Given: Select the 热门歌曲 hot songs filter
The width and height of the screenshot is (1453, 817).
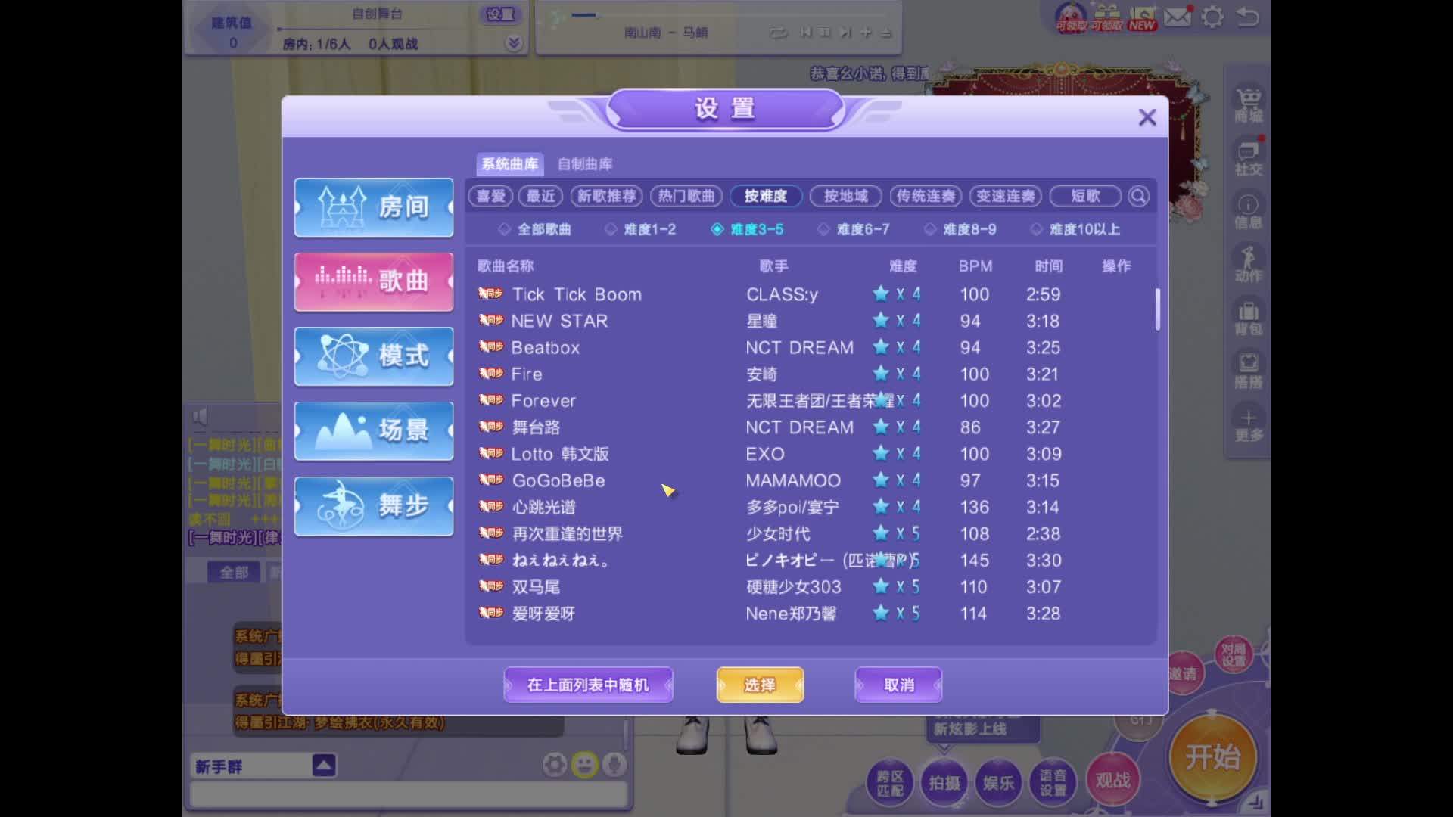Looking at the screenshot, I should tap(686, 197).
